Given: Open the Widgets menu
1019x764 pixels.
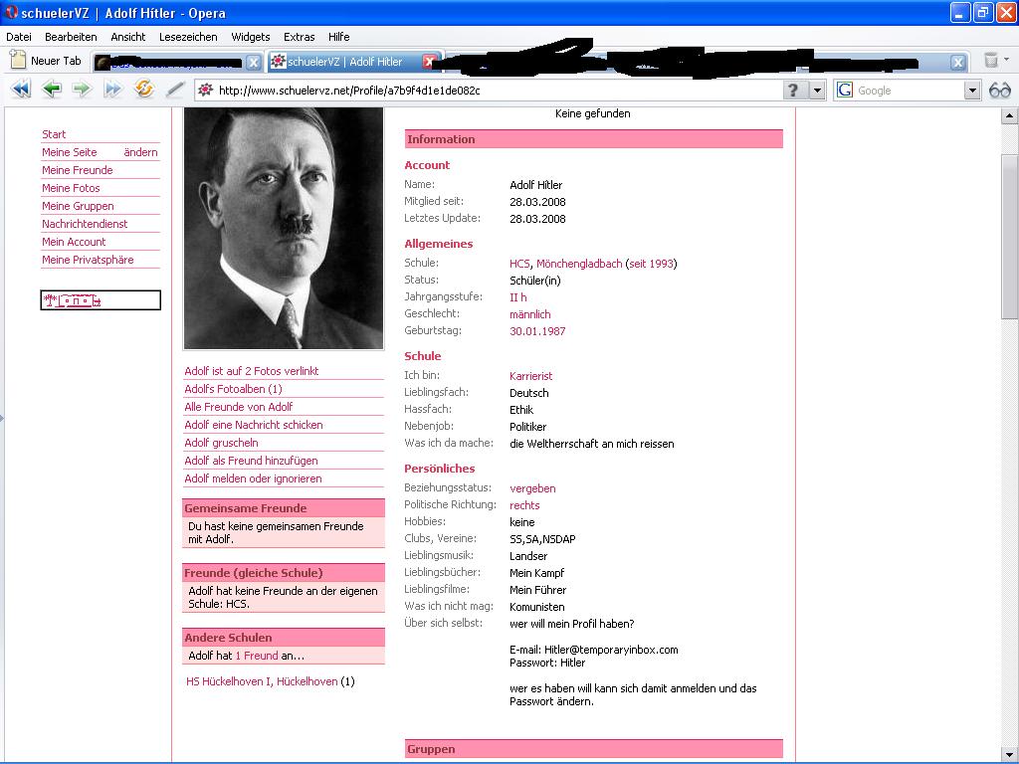Looking at the screenshot, I should coord(251,37).
